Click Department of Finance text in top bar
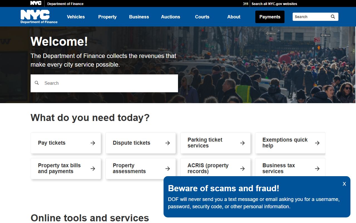This screenshot has width=356, height=223. tap(65, 4)
